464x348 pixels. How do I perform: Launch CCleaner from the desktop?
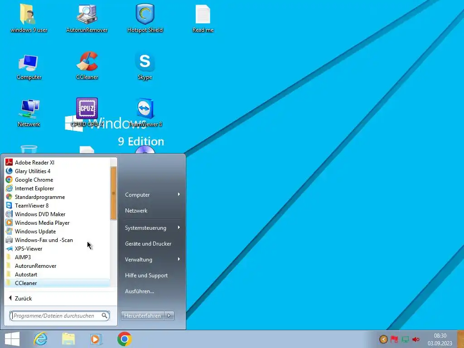tap(87, 66)
